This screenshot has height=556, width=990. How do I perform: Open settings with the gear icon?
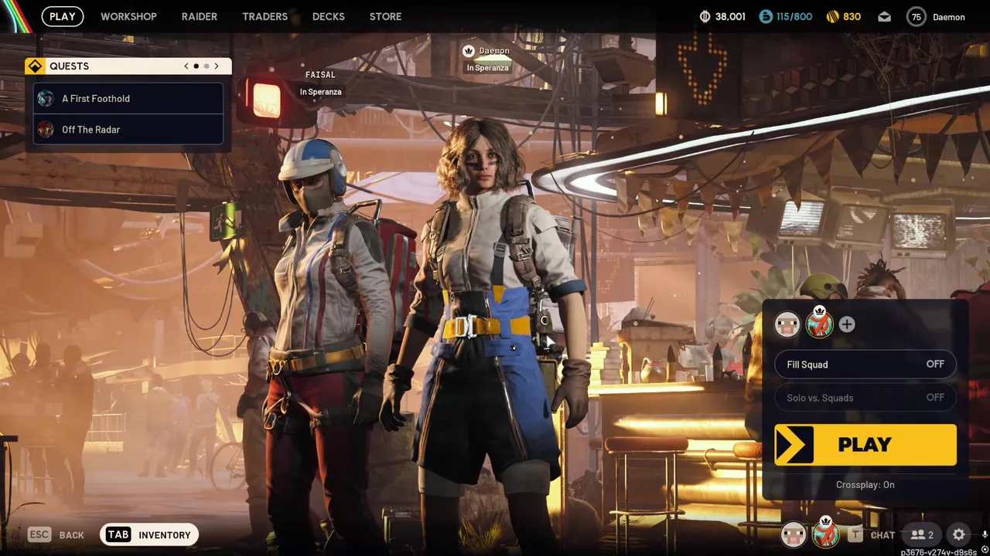click(958, 534)
